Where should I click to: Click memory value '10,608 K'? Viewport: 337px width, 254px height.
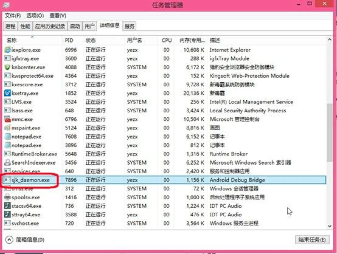tap(194, 50)
